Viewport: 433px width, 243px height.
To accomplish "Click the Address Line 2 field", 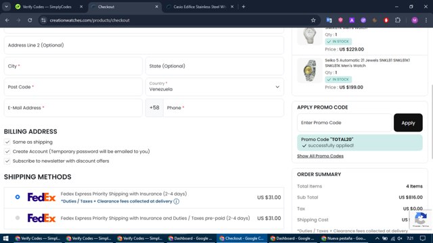I will pos(144,45).
